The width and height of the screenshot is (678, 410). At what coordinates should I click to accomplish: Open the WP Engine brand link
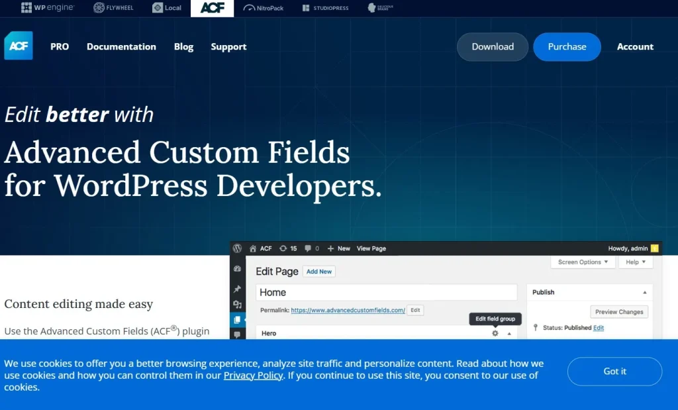coord(48,8)
